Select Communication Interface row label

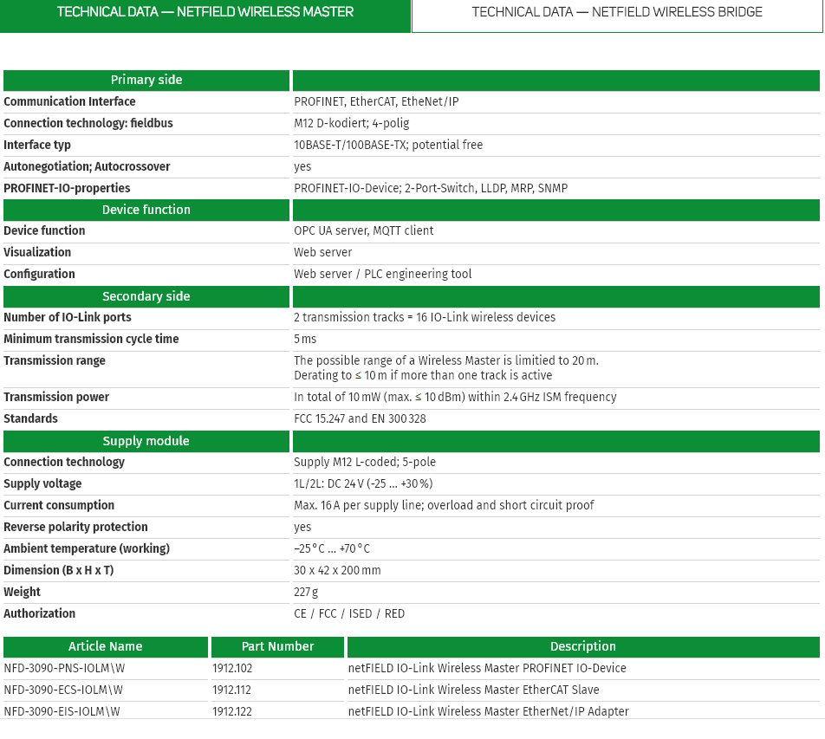click(69, 101)
